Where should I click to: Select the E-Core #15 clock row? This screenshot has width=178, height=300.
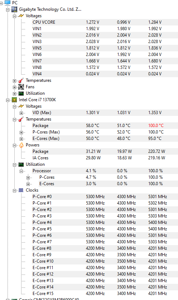pyautogui.click(x=105, y=294)
